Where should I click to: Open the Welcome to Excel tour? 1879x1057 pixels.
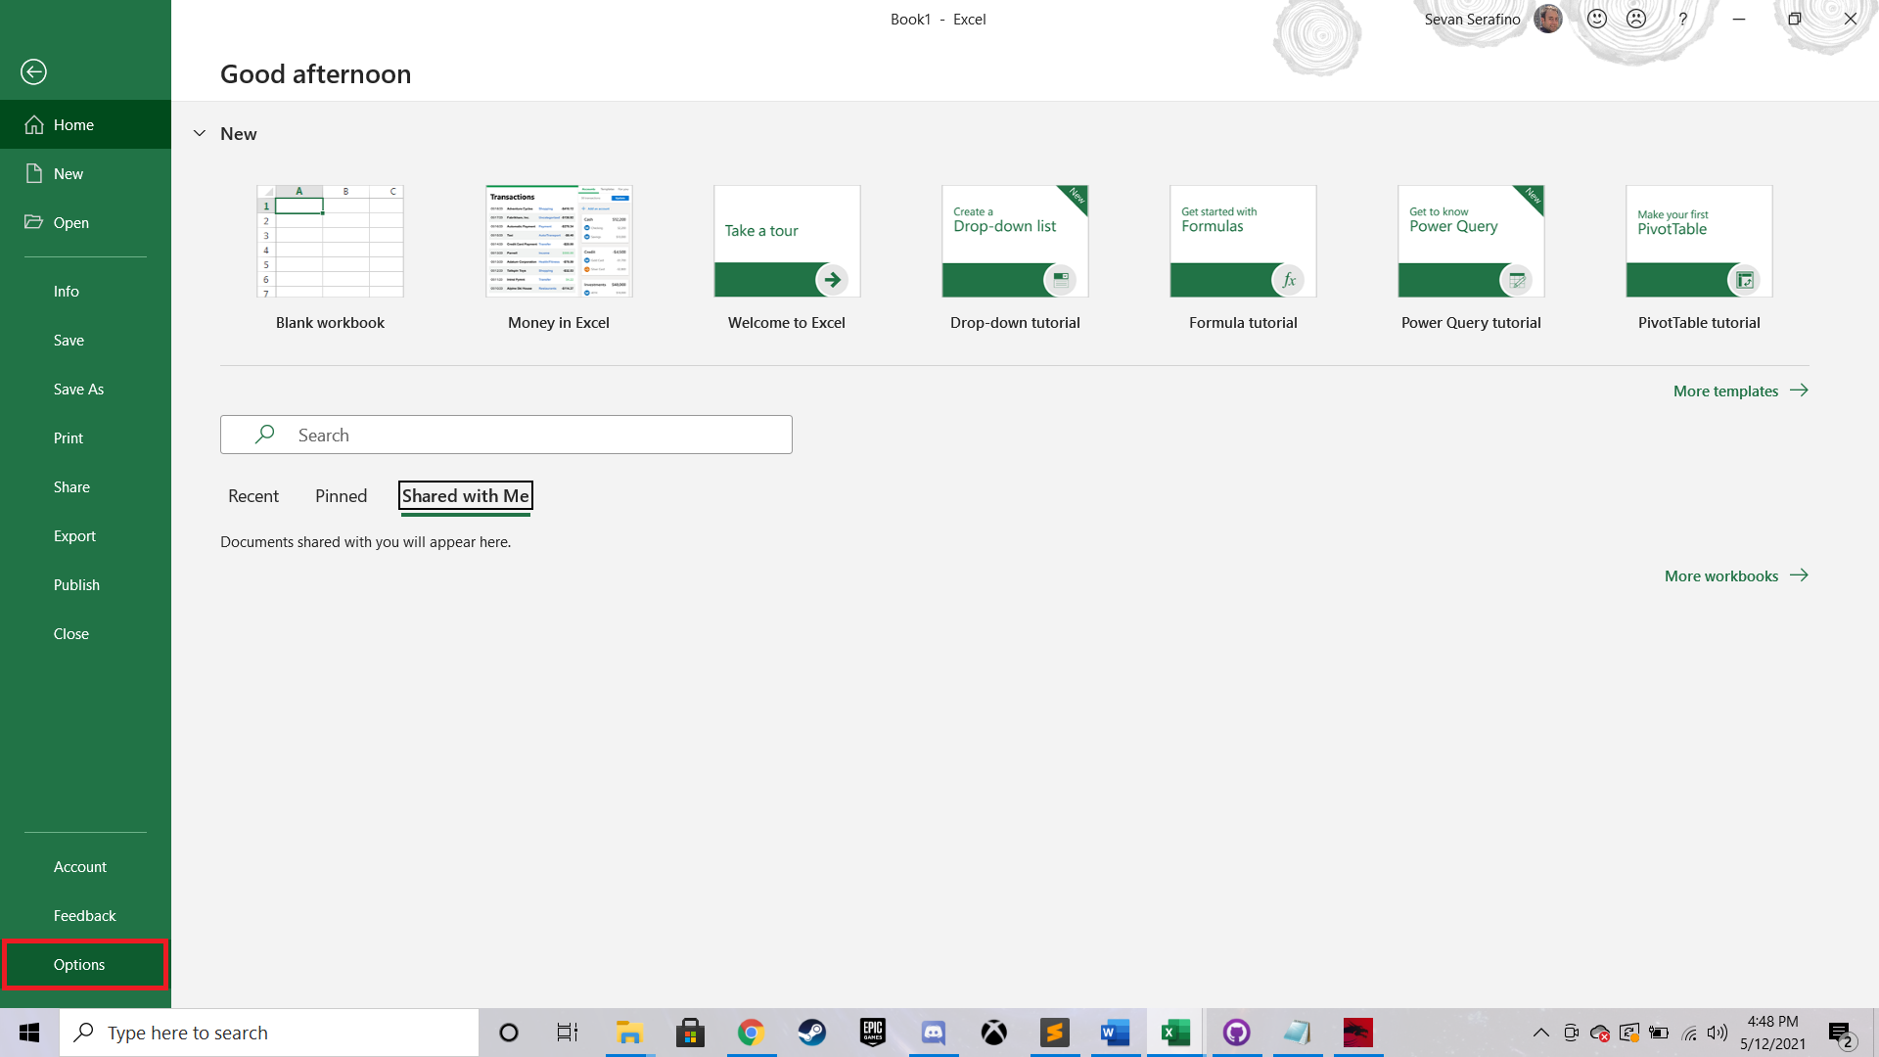787,258
